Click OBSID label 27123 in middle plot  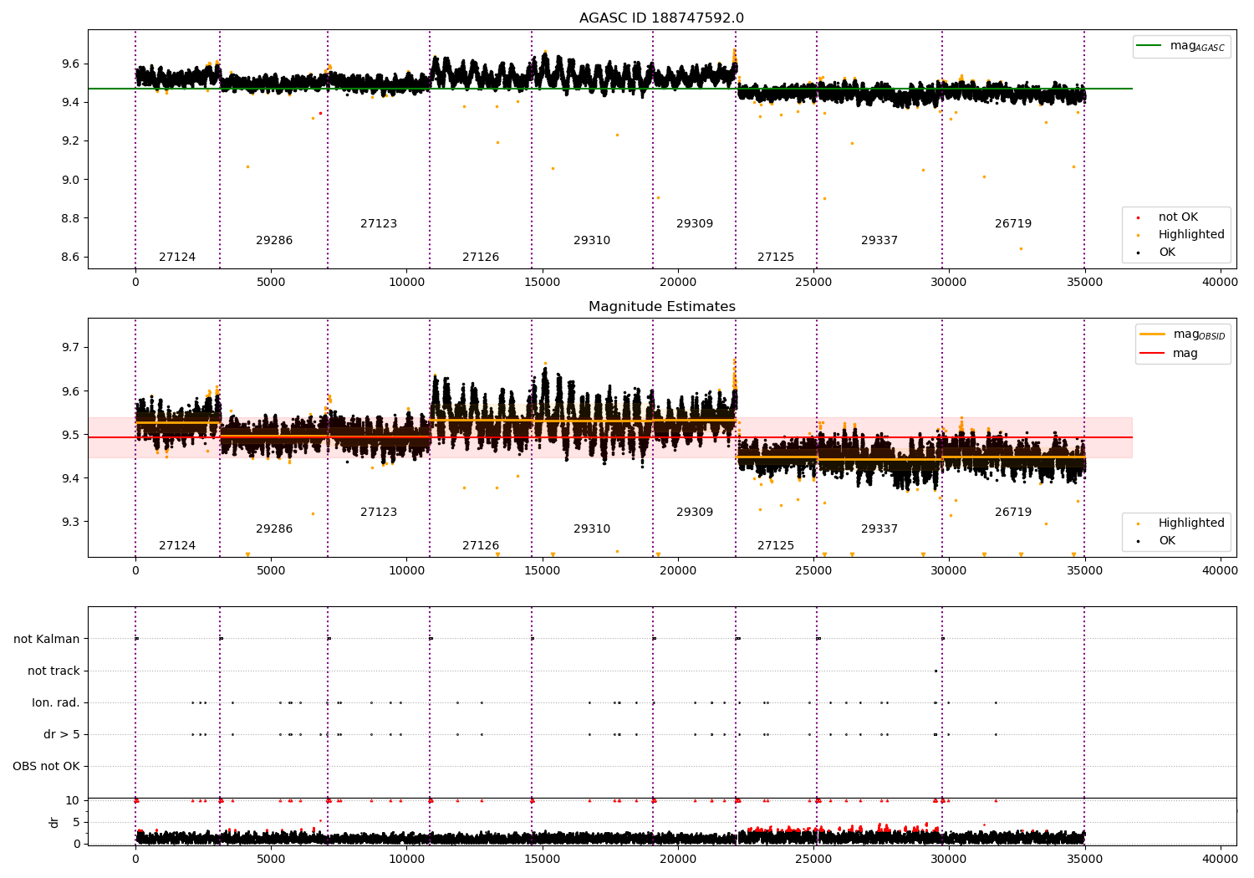379,513
